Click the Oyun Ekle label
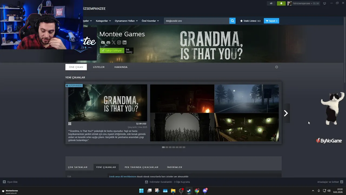Image resolution: width=346 pixels, height=195 pixels. [12, 182]
